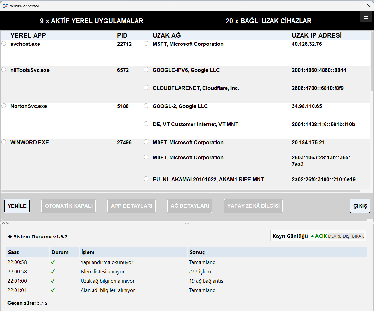Viewport: 374px width, 311px height.
Task: Click PID value 5188
Action: [x=123, y=106]
